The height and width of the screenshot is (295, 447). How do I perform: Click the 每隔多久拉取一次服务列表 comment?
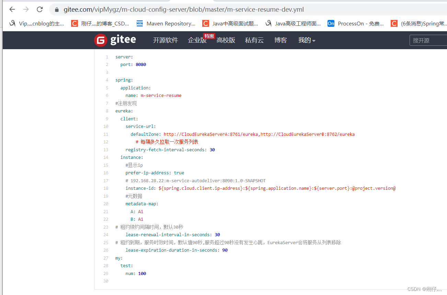(167, 142)
